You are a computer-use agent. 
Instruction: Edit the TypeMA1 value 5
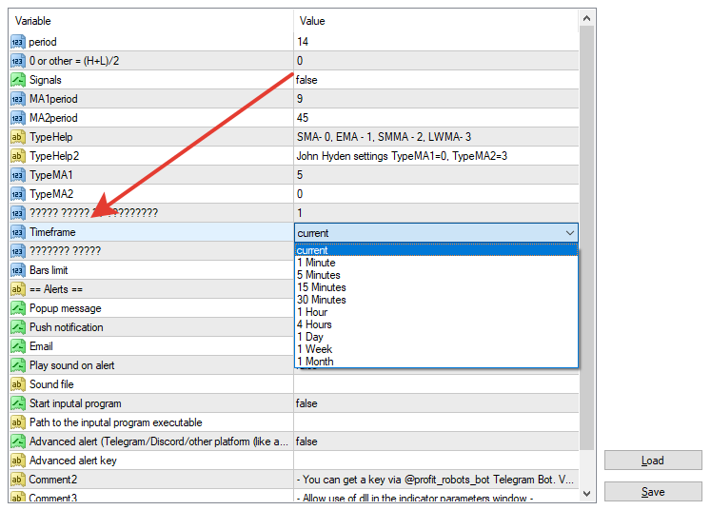pos(436,175)
